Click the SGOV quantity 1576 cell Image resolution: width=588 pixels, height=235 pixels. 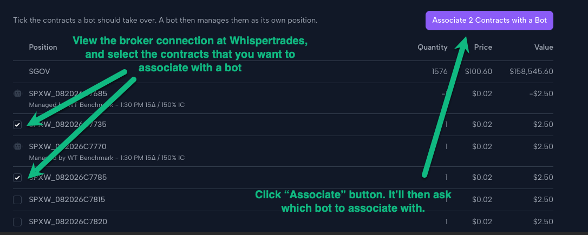pos(440,71)
